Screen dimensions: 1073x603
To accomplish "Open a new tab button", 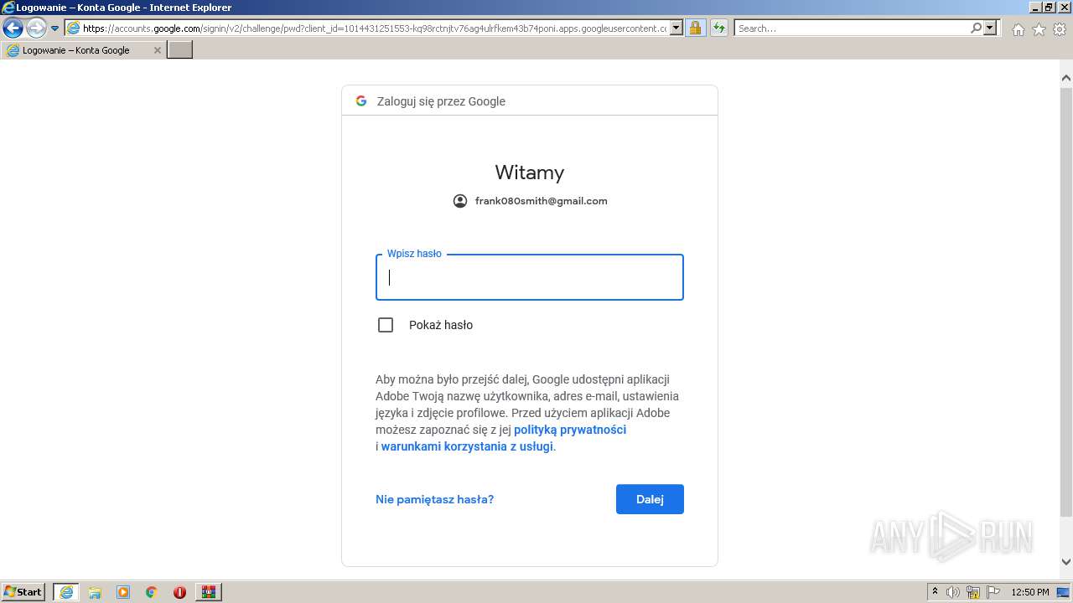I will tap(180, 50).
